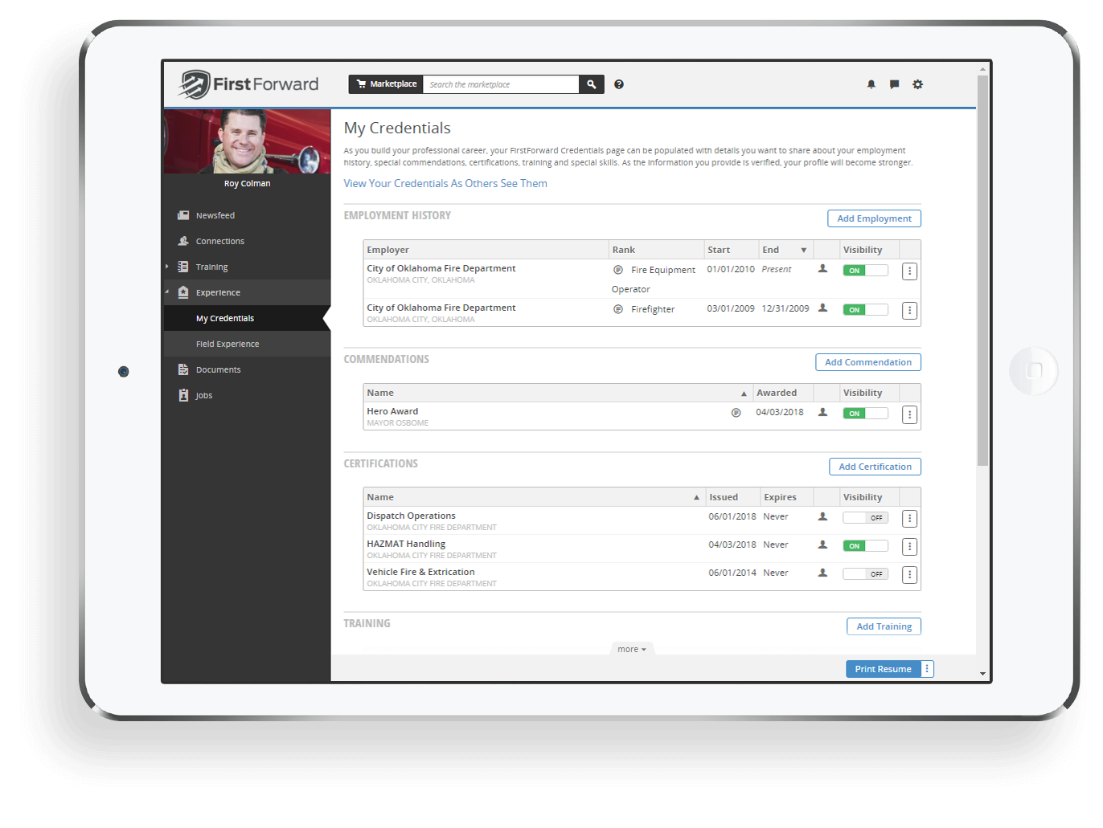Open the messages chat icon
Image resolution: width=1103 pixels, height=828 pixels.
coord(894,84)
